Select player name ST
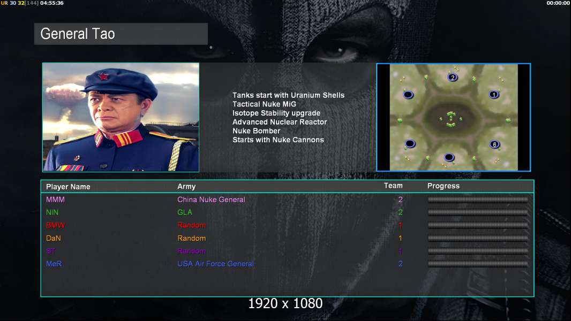Viewport: 571px width, 321px height. [50, 251]
